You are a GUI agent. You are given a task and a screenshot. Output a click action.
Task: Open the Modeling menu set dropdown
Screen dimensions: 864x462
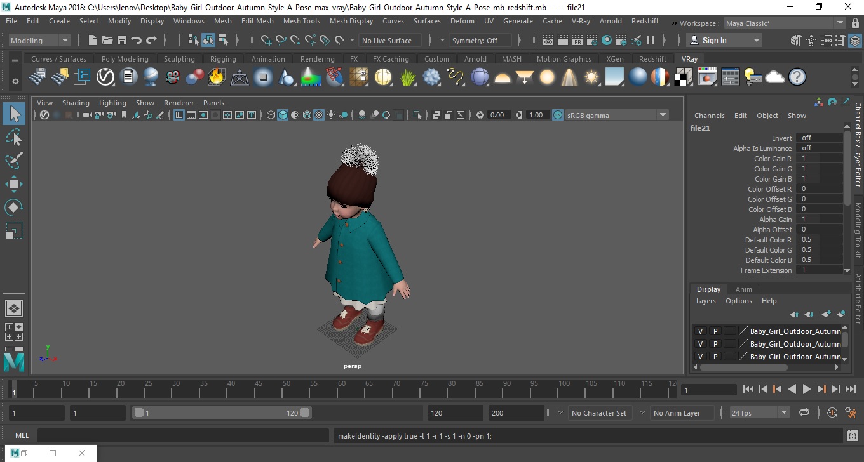click(x=40, y=40)
